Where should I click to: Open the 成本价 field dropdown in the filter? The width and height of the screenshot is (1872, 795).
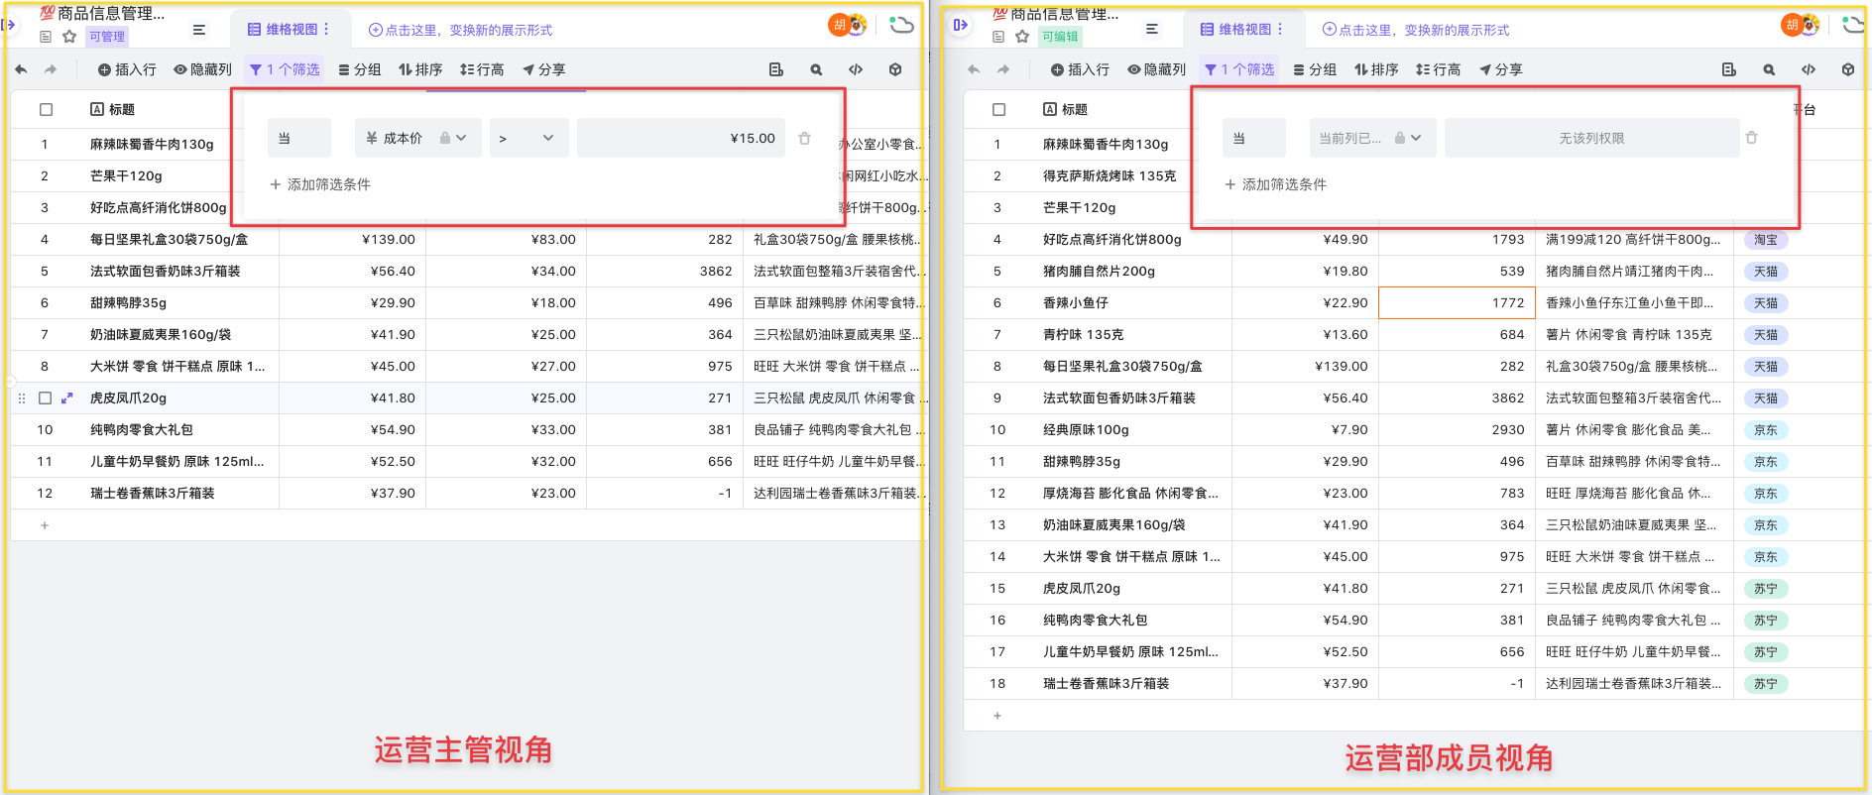[417, 139]
